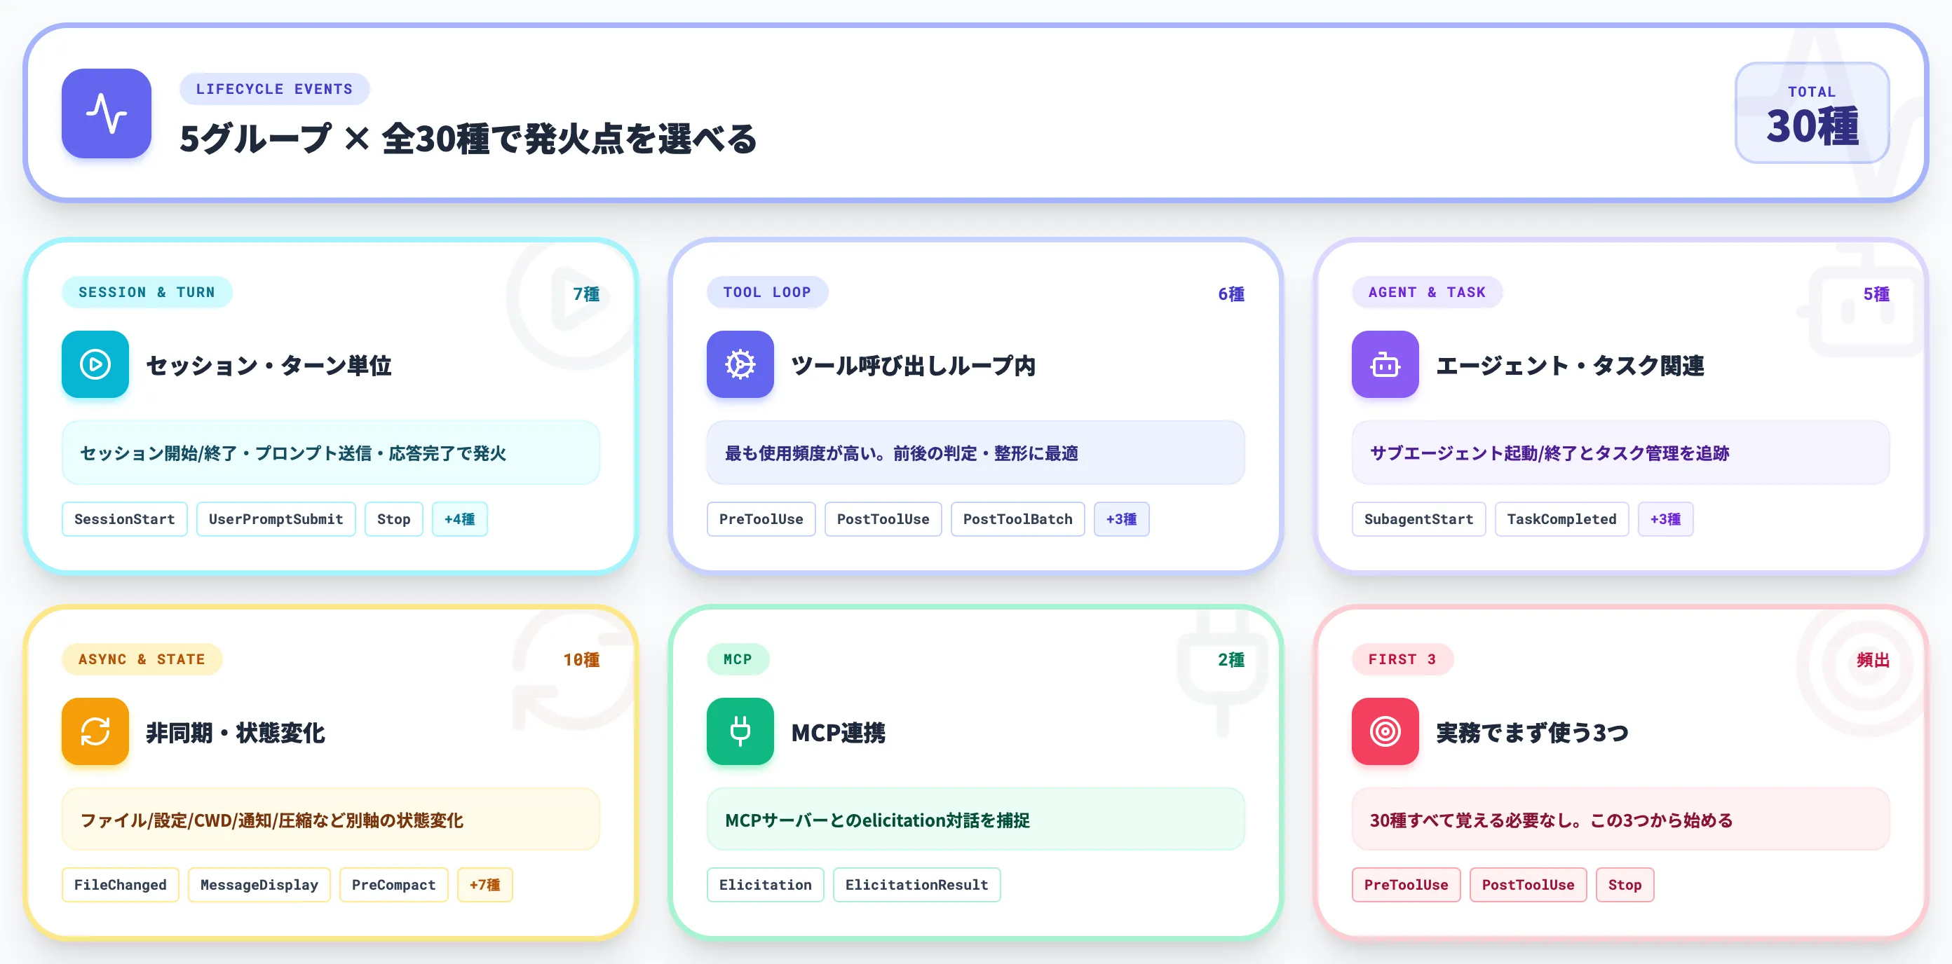
Task: Click the ツール呼び出しループ内 title
Action: 913,366
